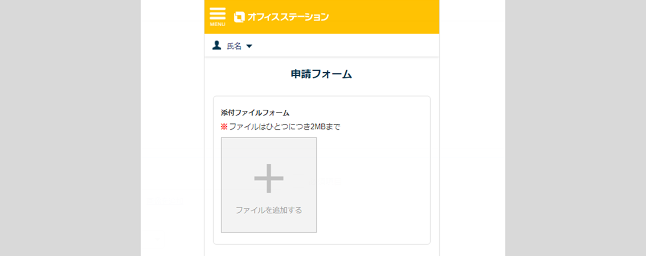Click the gray margin right of the page
The image size is (646, 256).
click(575, 128)
